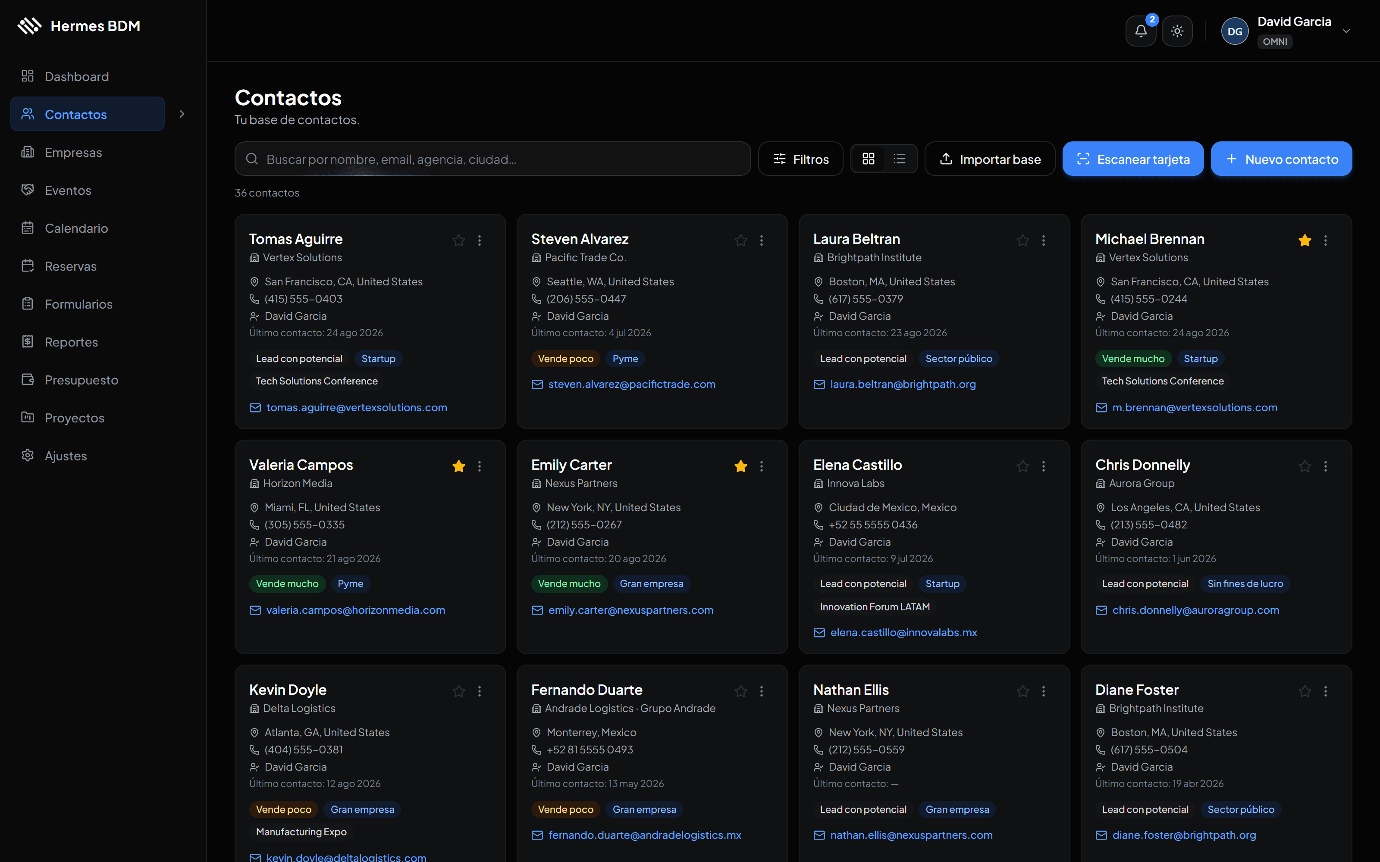Email steven.alvarez@pacifictrade.com link
This screenshot has width=1380, height=862.
pyautogui.click(x=631, y=384)
